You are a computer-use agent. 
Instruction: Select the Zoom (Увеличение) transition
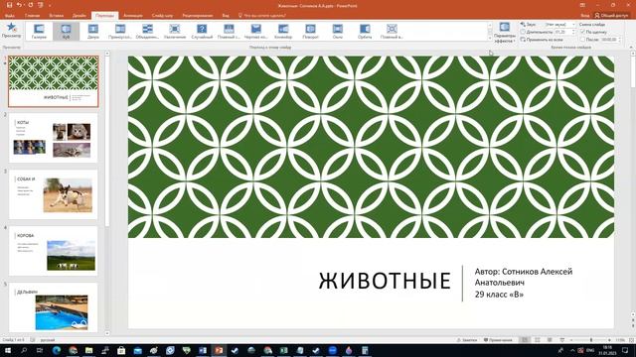click(x=175, y=31)
